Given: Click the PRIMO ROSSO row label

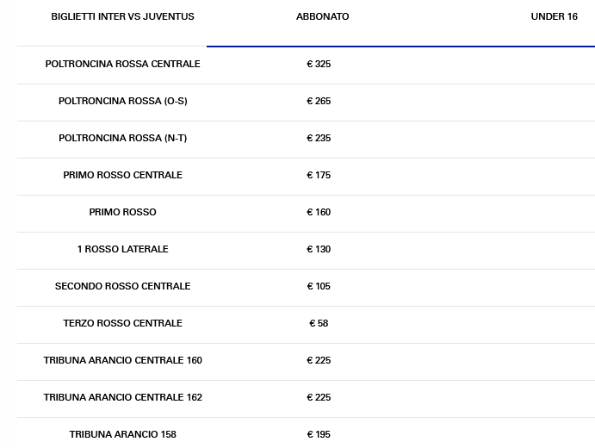Looking at the screenshot, I should tap(122, 212).
